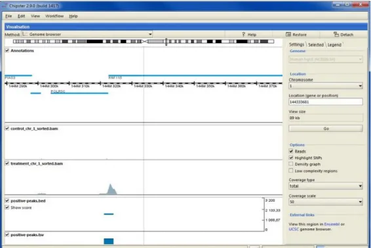
Task: Open the Method Genome browser dropdown
Action: click(x=87, y=34)
